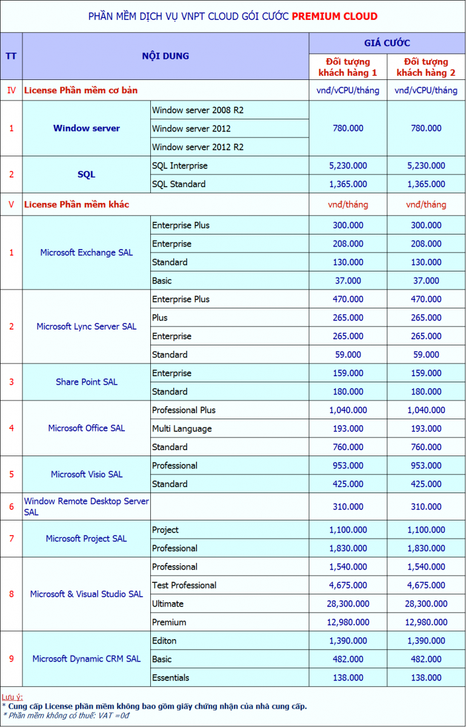Select the 'Microsoft Visio SAL' cell
This screenshot has width=466, height=727.
tap(87, 474)
